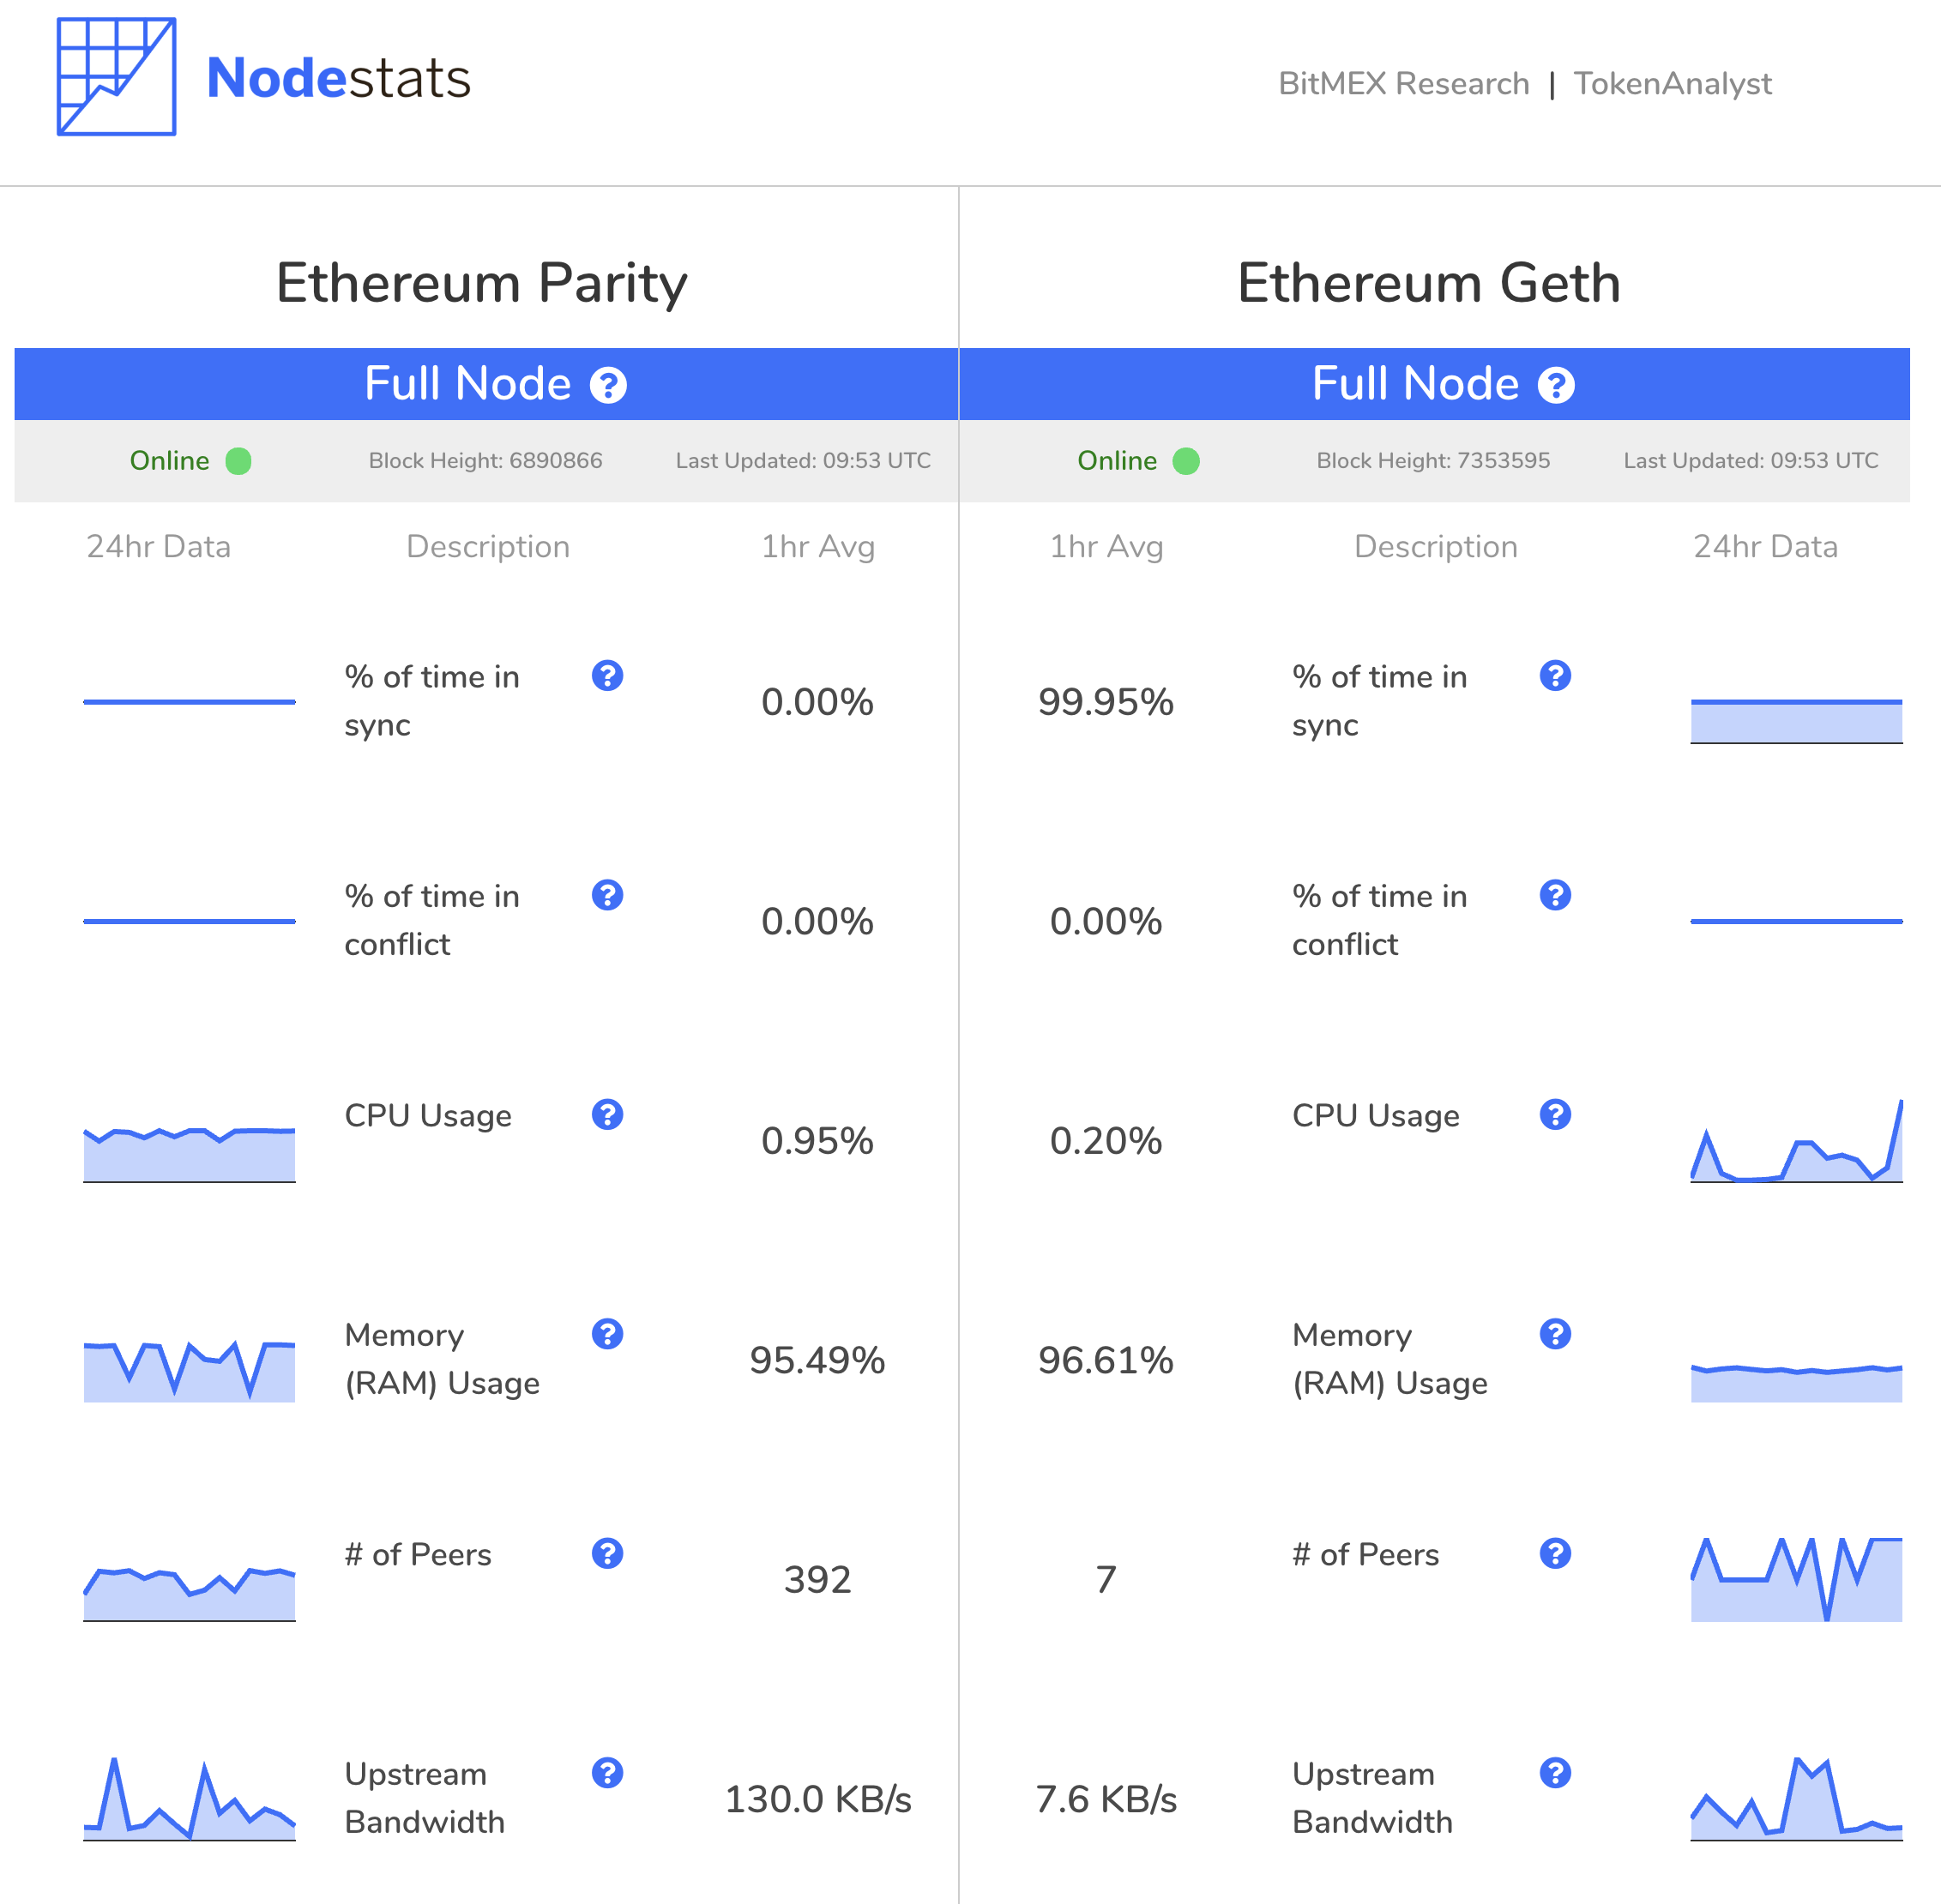
Task: Click Parity Upstream Bandwidth 24hr chart
Action: (189, 1799)
